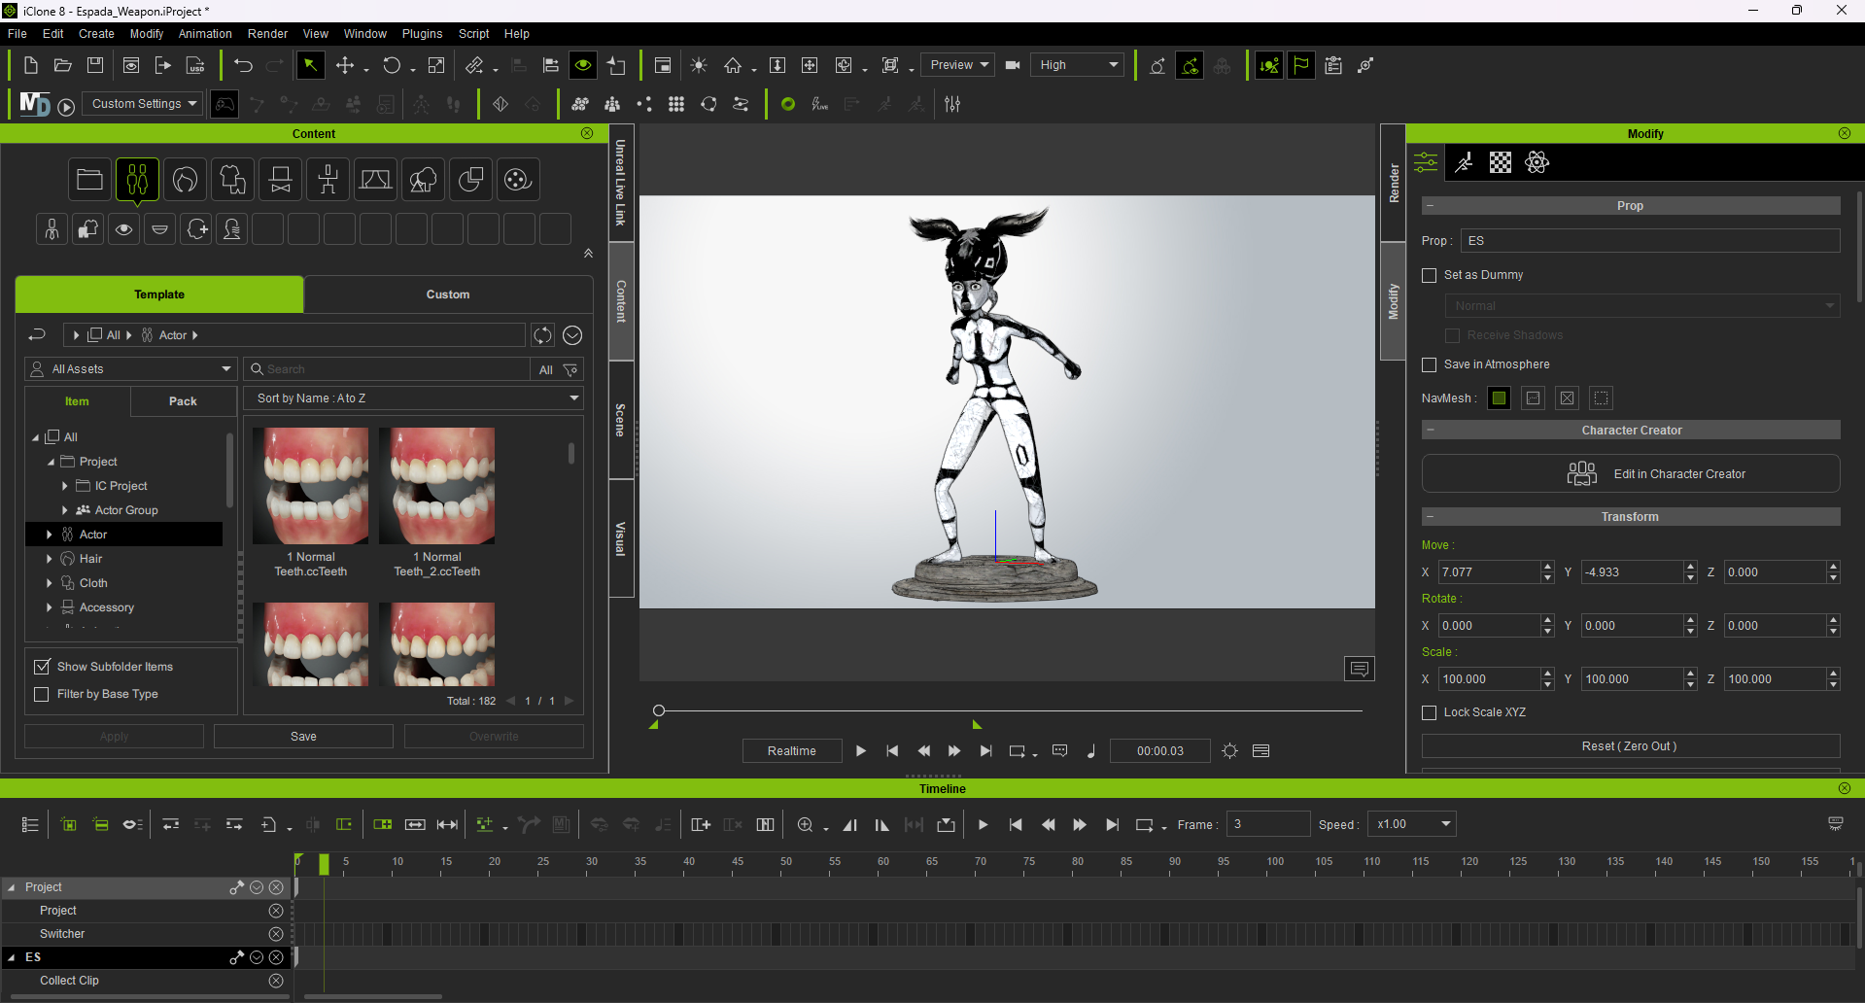
Task: Click the green timeline playhead marker
Action: pos(324,864)
